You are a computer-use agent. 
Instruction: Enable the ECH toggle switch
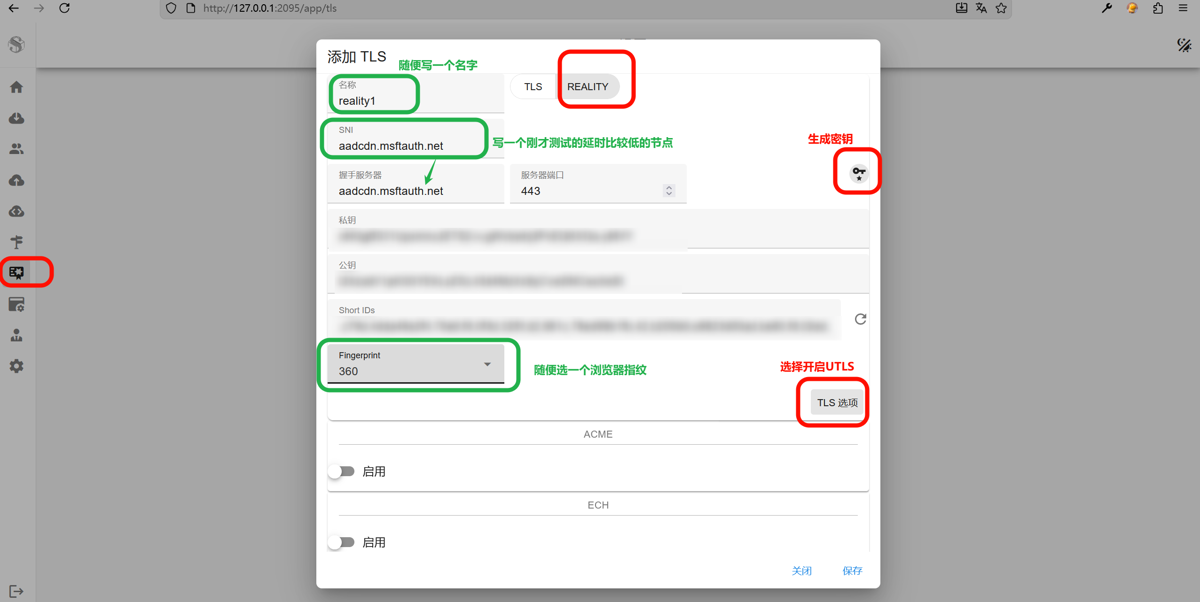pyautogui.click(x=342, y=542)
